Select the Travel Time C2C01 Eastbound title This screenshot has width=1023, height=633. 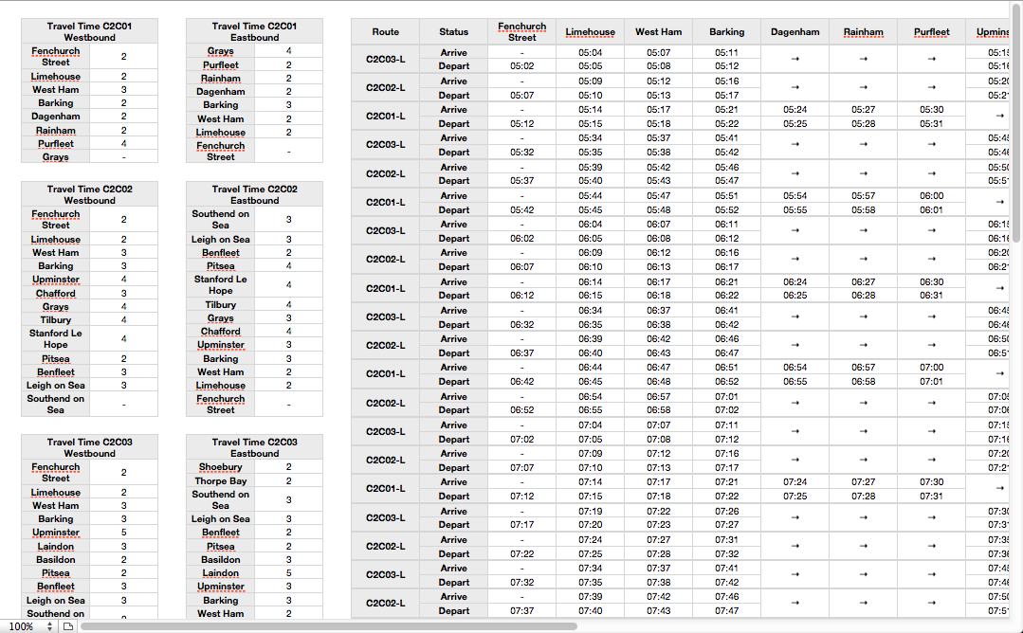point(254,31)
